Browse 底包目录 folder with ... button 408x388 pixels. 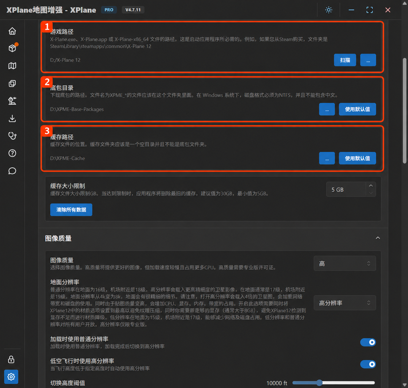(x=327, y=109)
